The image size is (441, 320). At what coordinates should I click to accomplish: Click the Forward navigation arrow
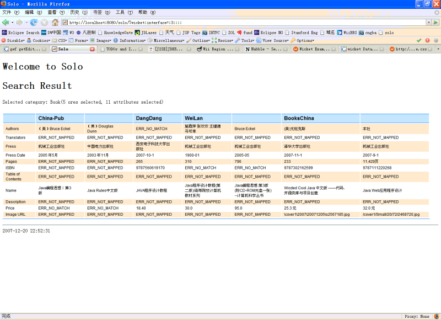[19, 22]
